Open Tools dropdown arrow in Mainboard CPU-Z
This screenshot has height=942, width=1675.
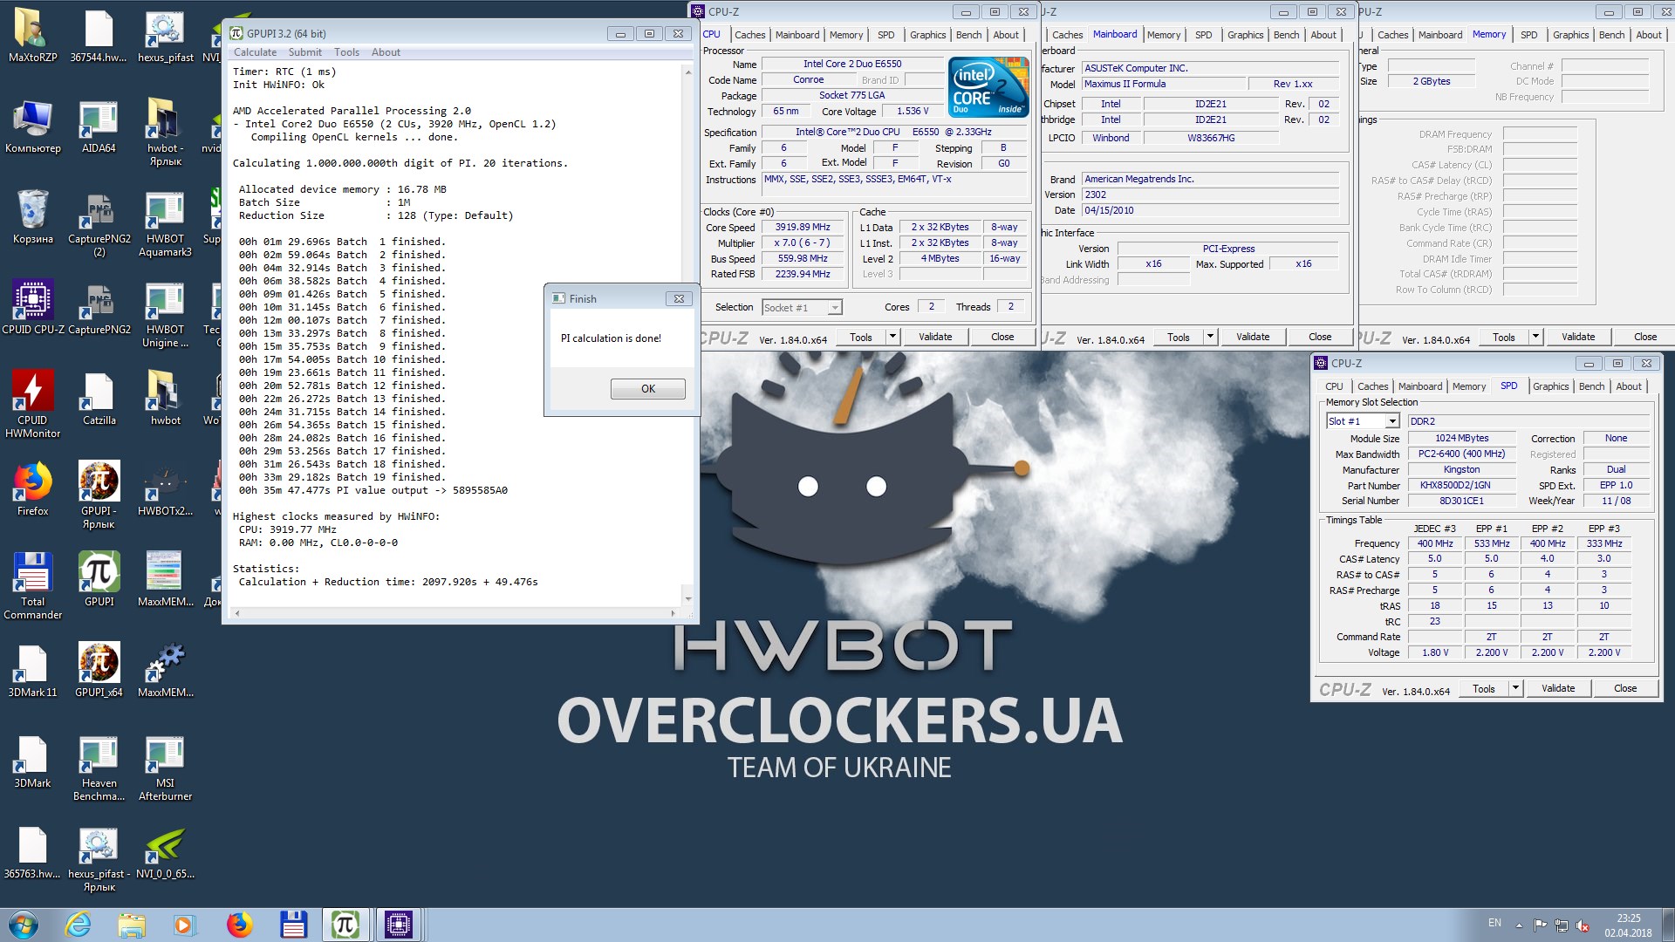(x=1209, y=337)
